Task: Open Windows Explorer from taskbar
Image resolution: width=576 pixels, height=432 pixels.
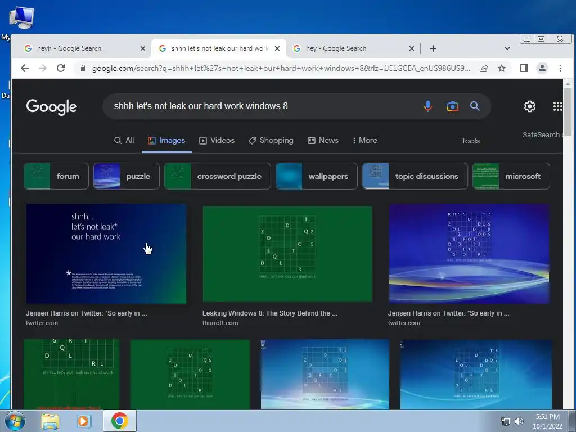Action: (x=50, y=421)
